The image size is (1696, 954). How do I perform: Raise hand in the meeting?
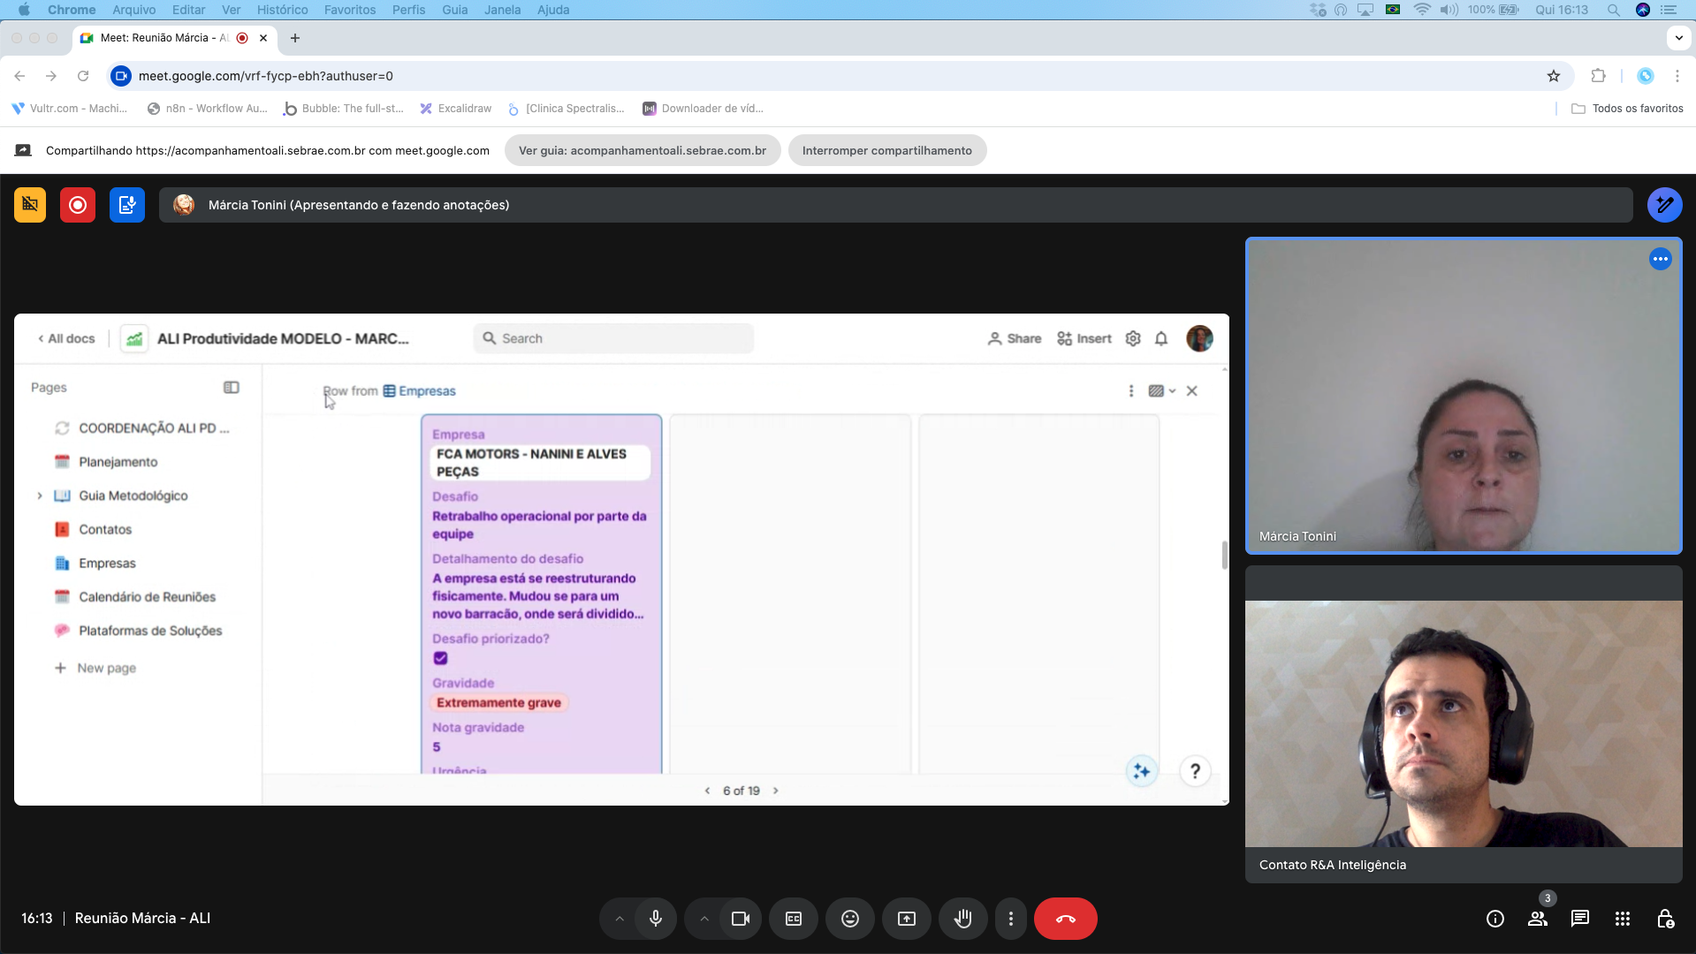point(963,919)
